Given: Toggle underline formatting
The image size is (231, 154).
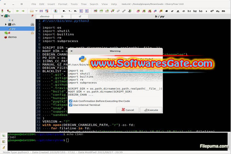Looking at the screenshot, I should click(x=178, y=11).
